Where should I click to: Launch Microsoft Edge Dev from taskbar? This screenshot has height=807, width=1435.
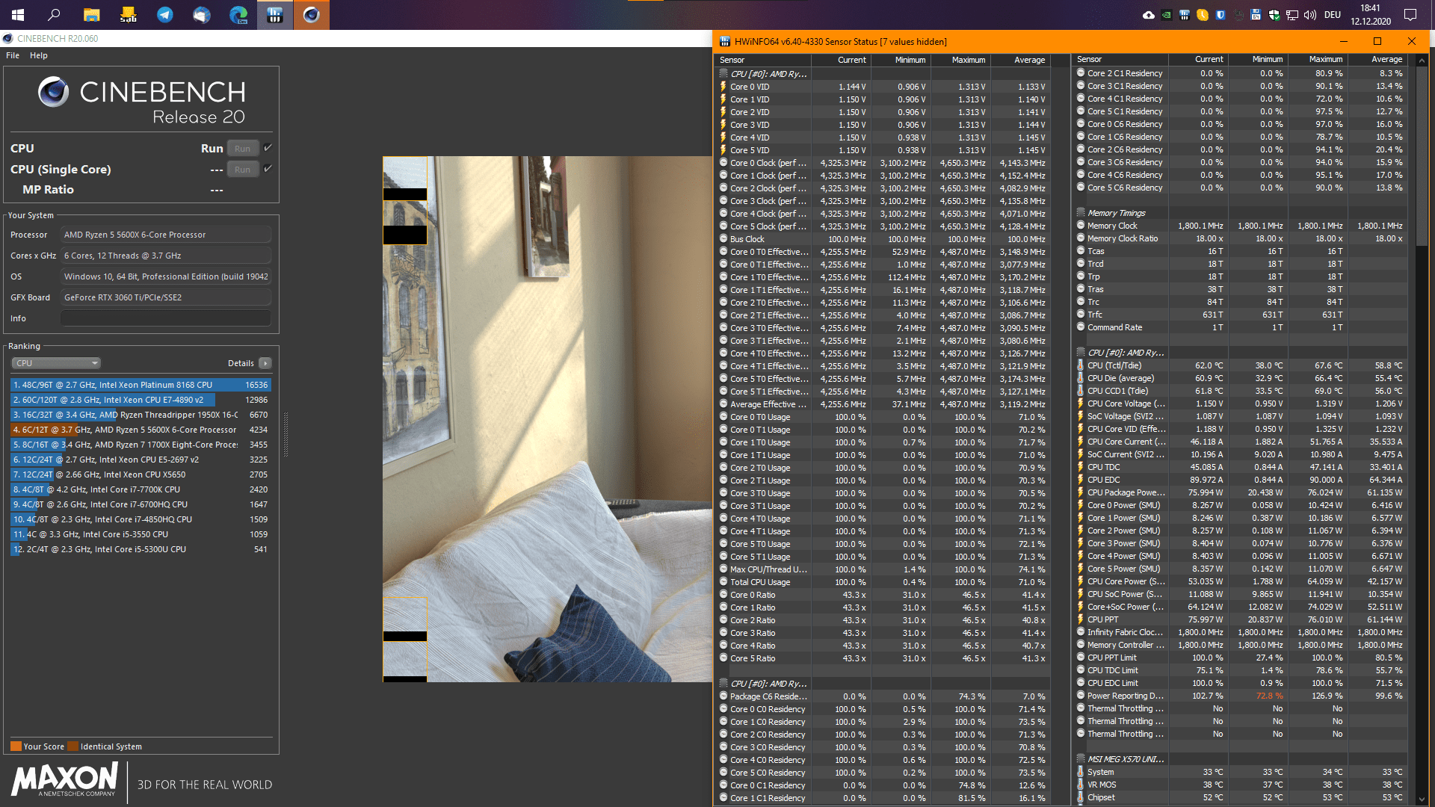[238, 15]
